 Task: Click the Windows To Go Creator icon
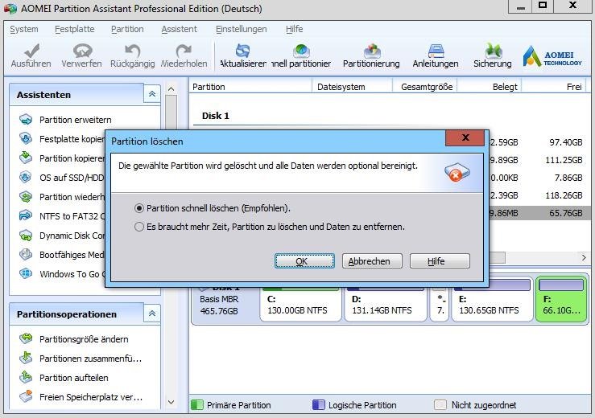[x=26, y=273]
